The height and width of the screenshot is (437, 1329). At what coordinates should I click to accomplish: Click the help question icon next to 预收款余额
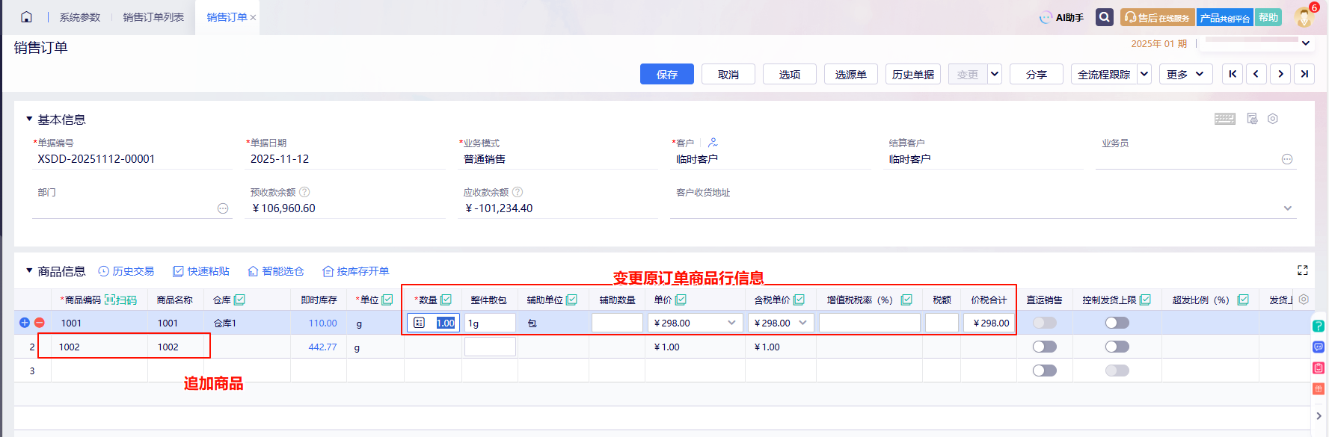[304, 192]
